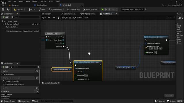184x103 pixels.
Task: Close the Compiler Results tab
Action: (58, 83)
